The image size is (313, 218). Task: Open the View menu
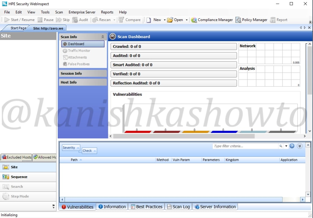tap(31, 12)
